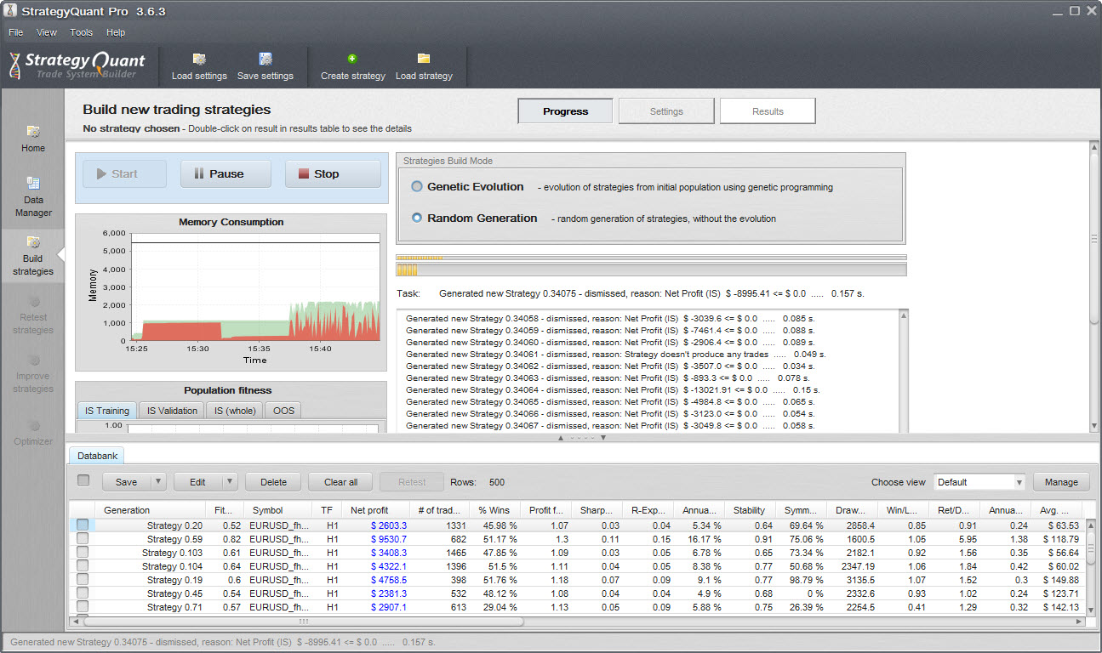Viewport: 1102px width, 653px height.
Task: Select the IS Validation fitness tab
Action: 172,411
